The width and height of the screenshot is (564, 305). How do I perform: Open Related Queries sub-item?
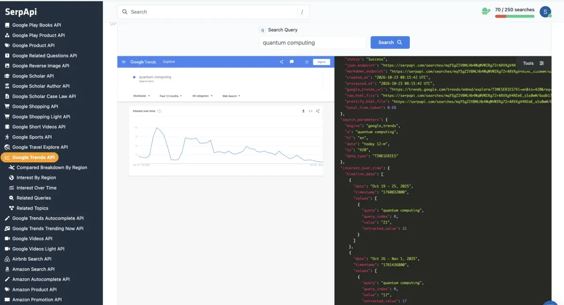(x=30, y=198)
